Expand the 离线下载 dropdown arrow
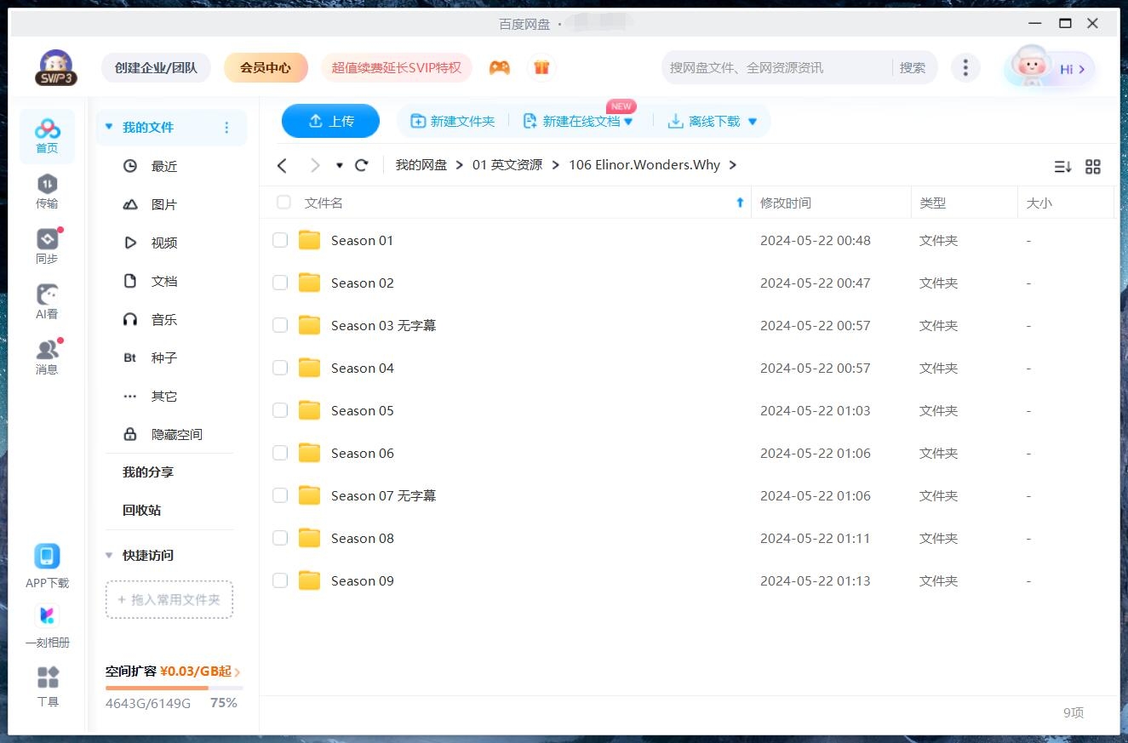 click(x=752, y=121)
